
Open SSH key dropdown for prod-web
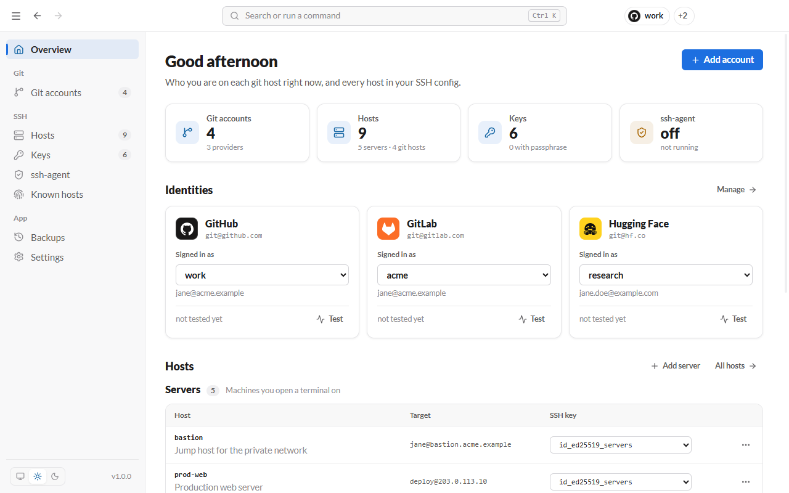tap(621, 482)
